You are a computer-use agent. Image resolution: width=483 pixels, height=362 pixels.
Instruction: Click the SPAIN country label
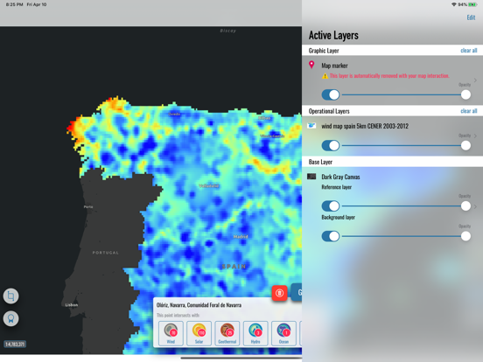click(x=234, y=267)
